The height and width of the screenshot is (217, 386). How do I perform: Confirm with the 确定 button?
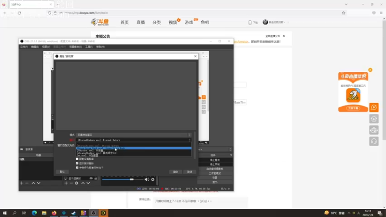pyautogui.click(x=176, y=172)
